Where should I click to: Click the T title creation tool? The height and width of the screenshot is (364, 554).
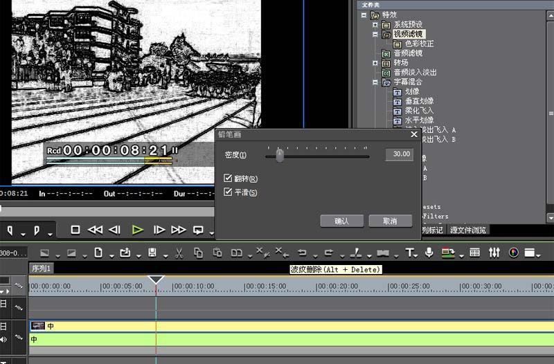(410, 253)
